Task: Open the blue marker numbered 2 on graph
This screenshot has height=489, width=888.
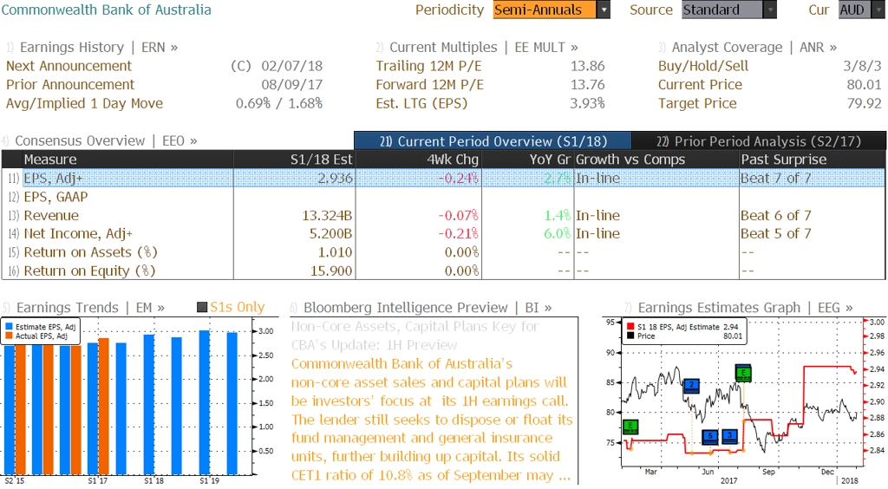Action: tap(691, 386)
